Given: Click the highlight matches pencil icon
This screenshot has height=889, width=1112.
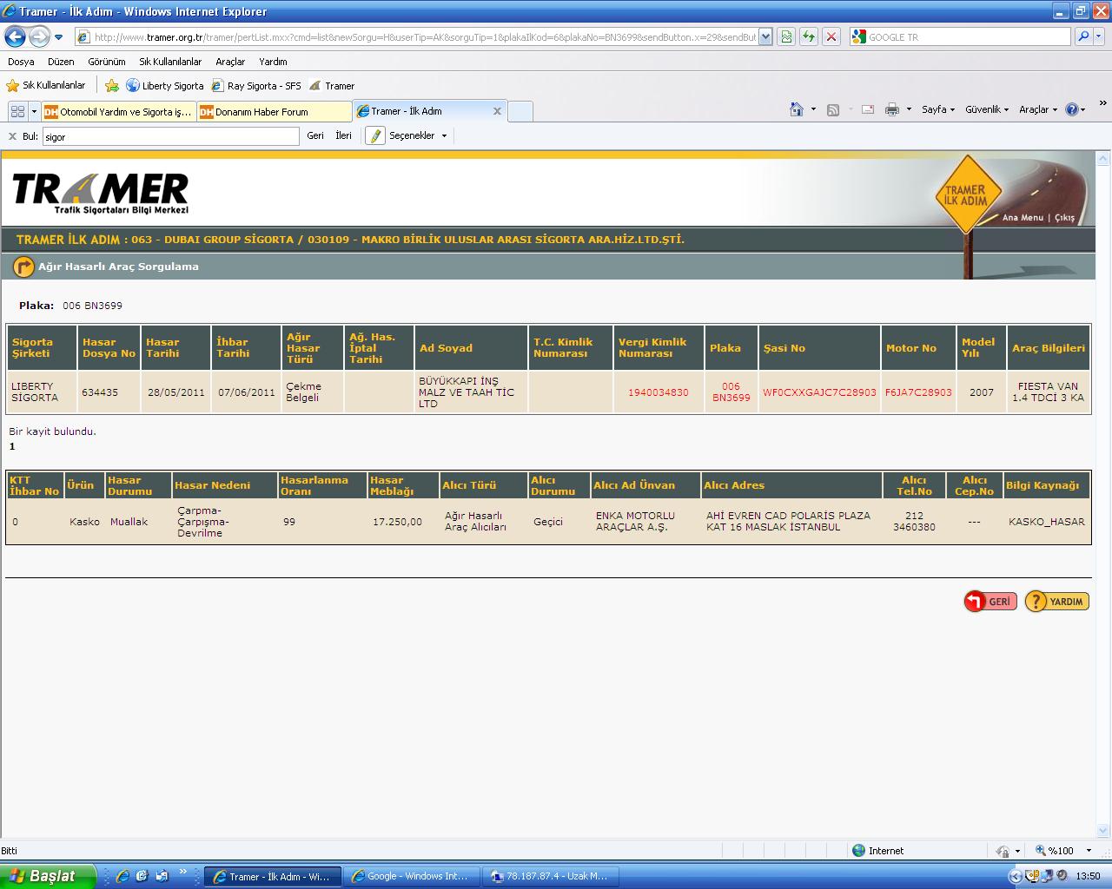Looking at the screenshot, I should [x=375, y=135].
